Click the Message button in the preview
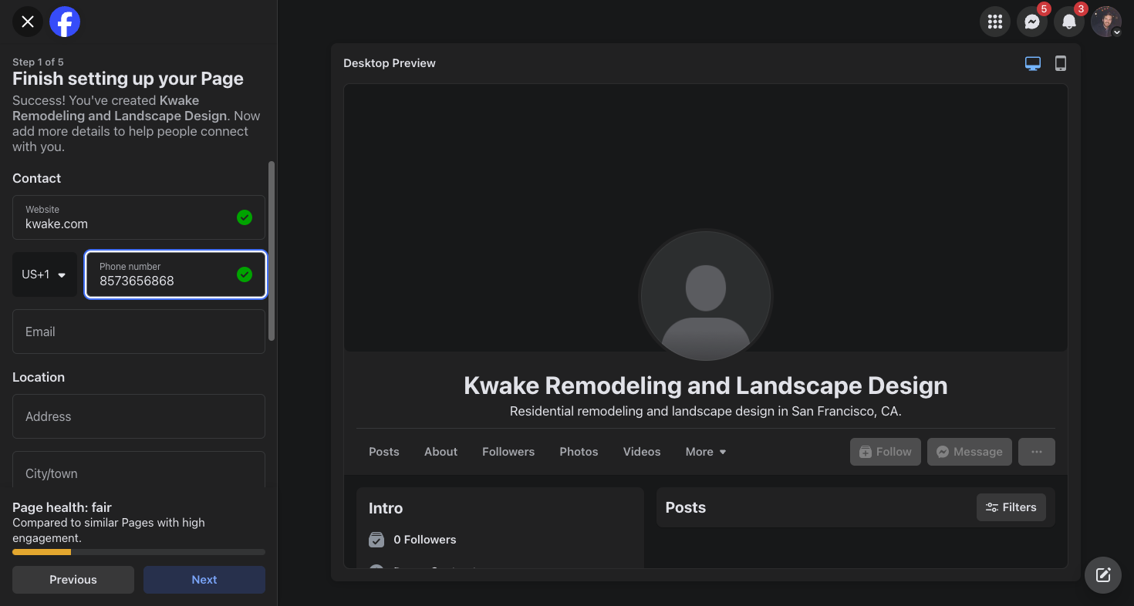 click(970, 452)
